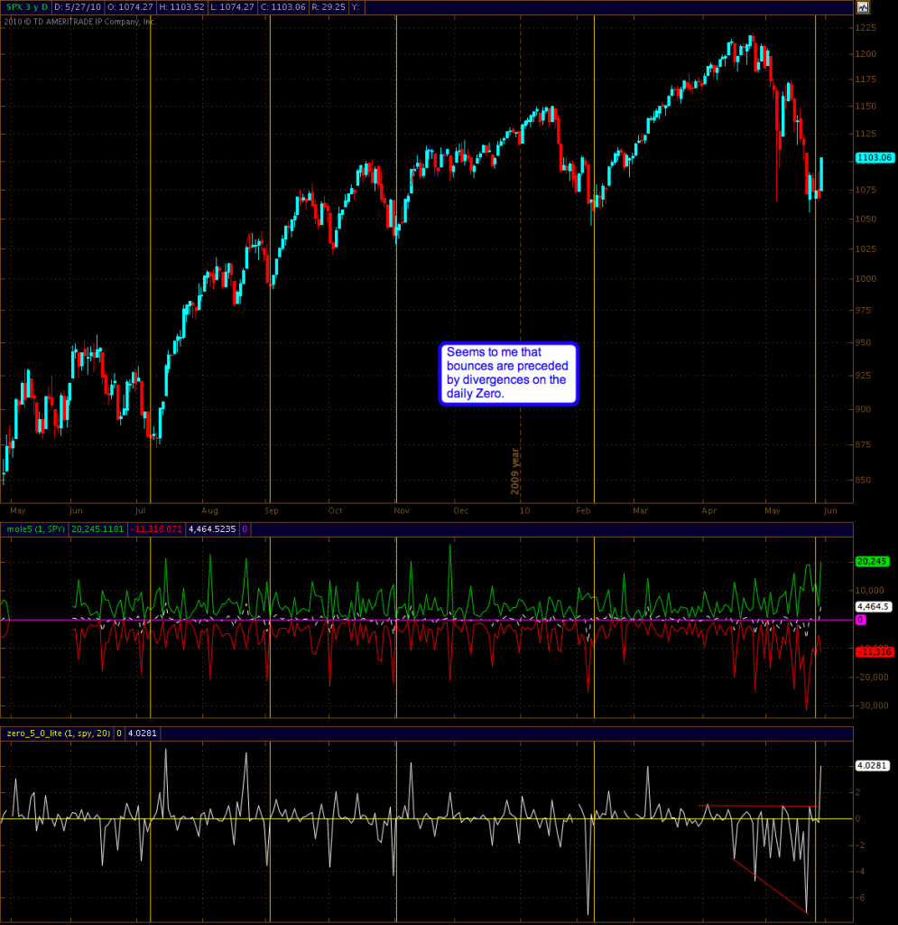
Task: Click the open price 'O: 1074.27'
Action: click(x=130, y=7)
